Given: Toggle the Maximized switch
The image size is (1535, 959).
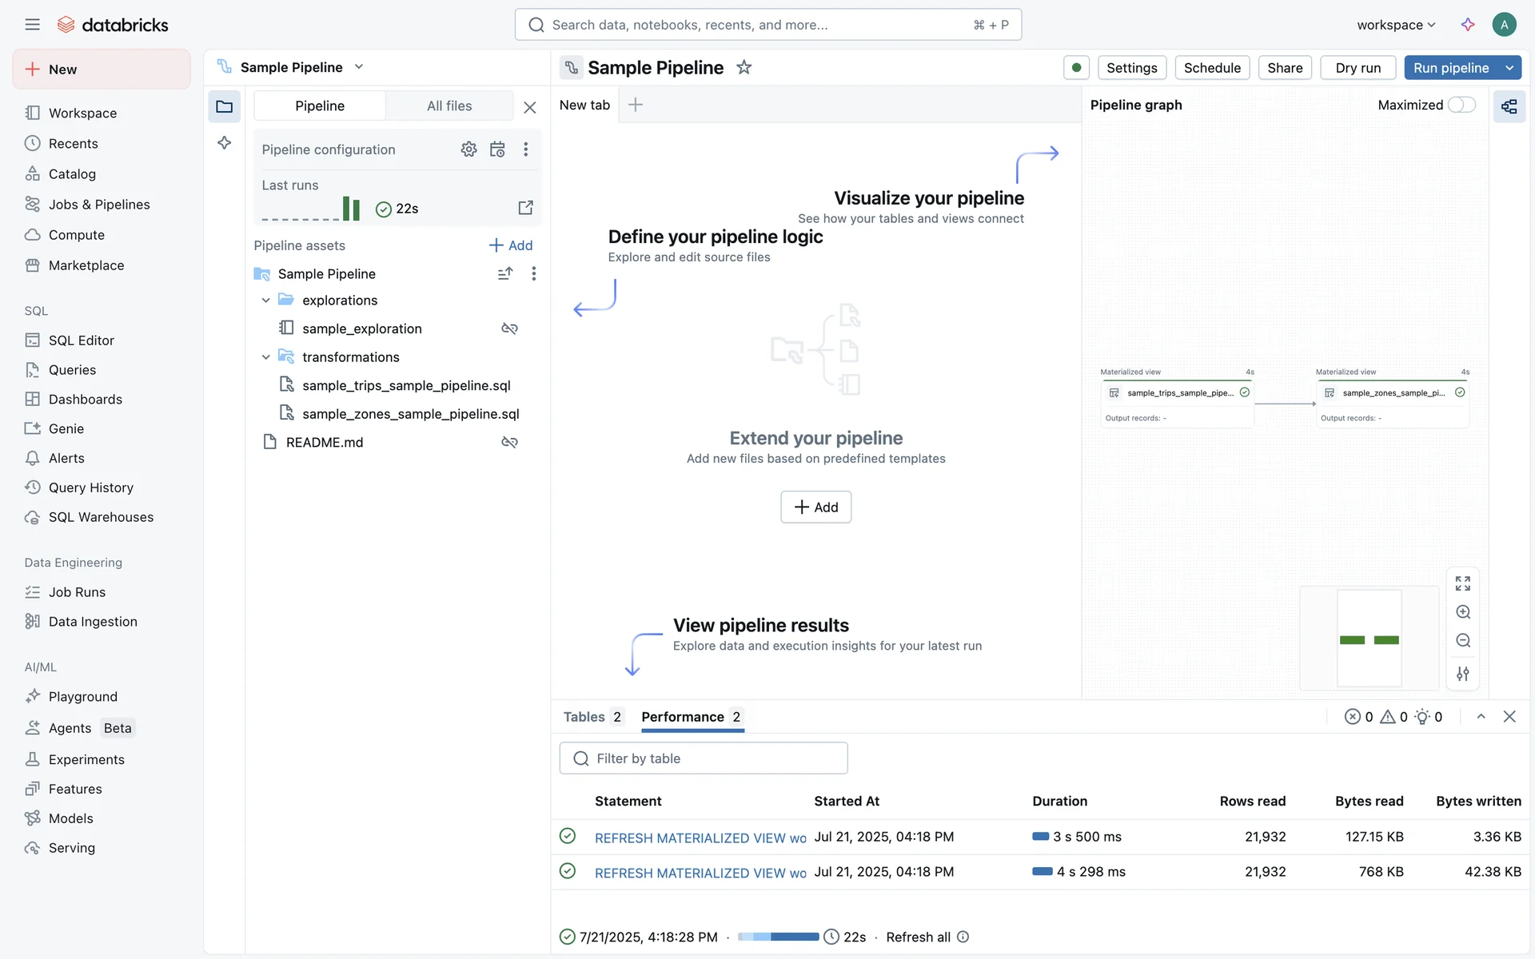Looking at the screenshot, I should pyautogui.click(x=1461, y=105).
